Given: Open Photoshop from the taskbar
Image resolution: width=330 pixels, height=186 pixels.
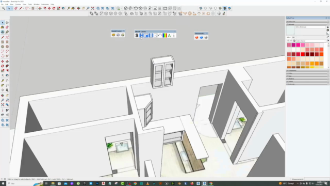Looking at the screenshot, I should 97,183.
